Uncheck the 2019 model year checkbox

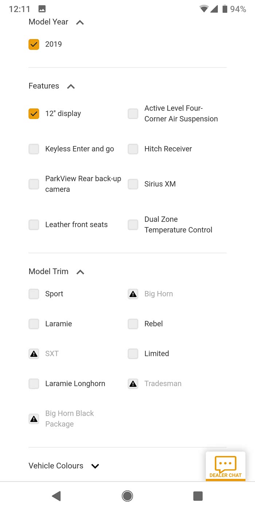pyautogui.click(x=34, y=44)
